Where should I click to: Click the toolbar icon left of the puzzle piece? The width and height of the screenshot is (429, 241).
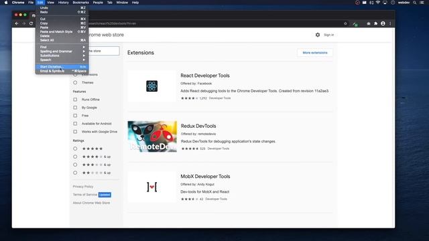click(x=369, y=23)
